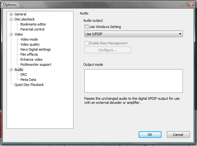The width and height of the screenshot is (197, 146).
Task: Select the DRC audio settings item
Action: (x=24, y=75)
